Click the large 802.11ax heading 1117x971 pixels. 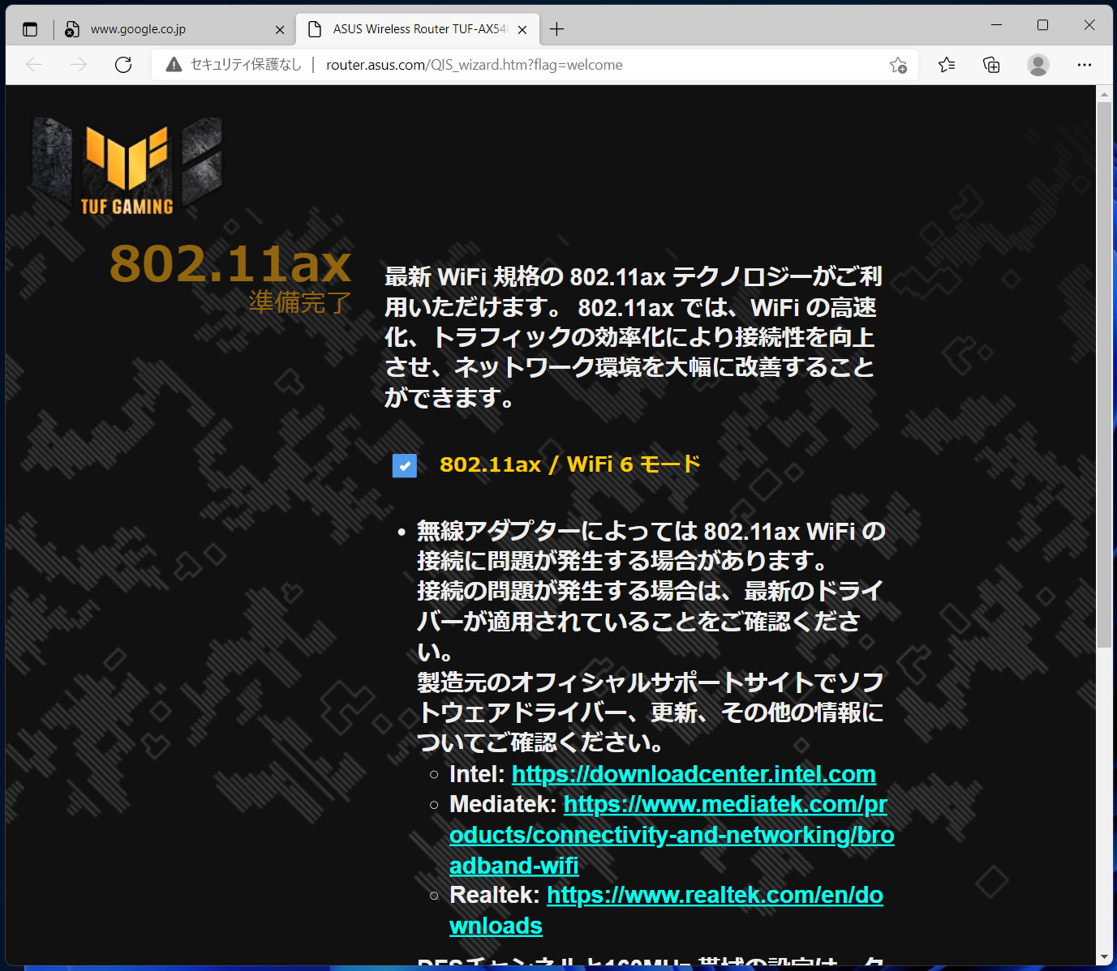[230, 264]
